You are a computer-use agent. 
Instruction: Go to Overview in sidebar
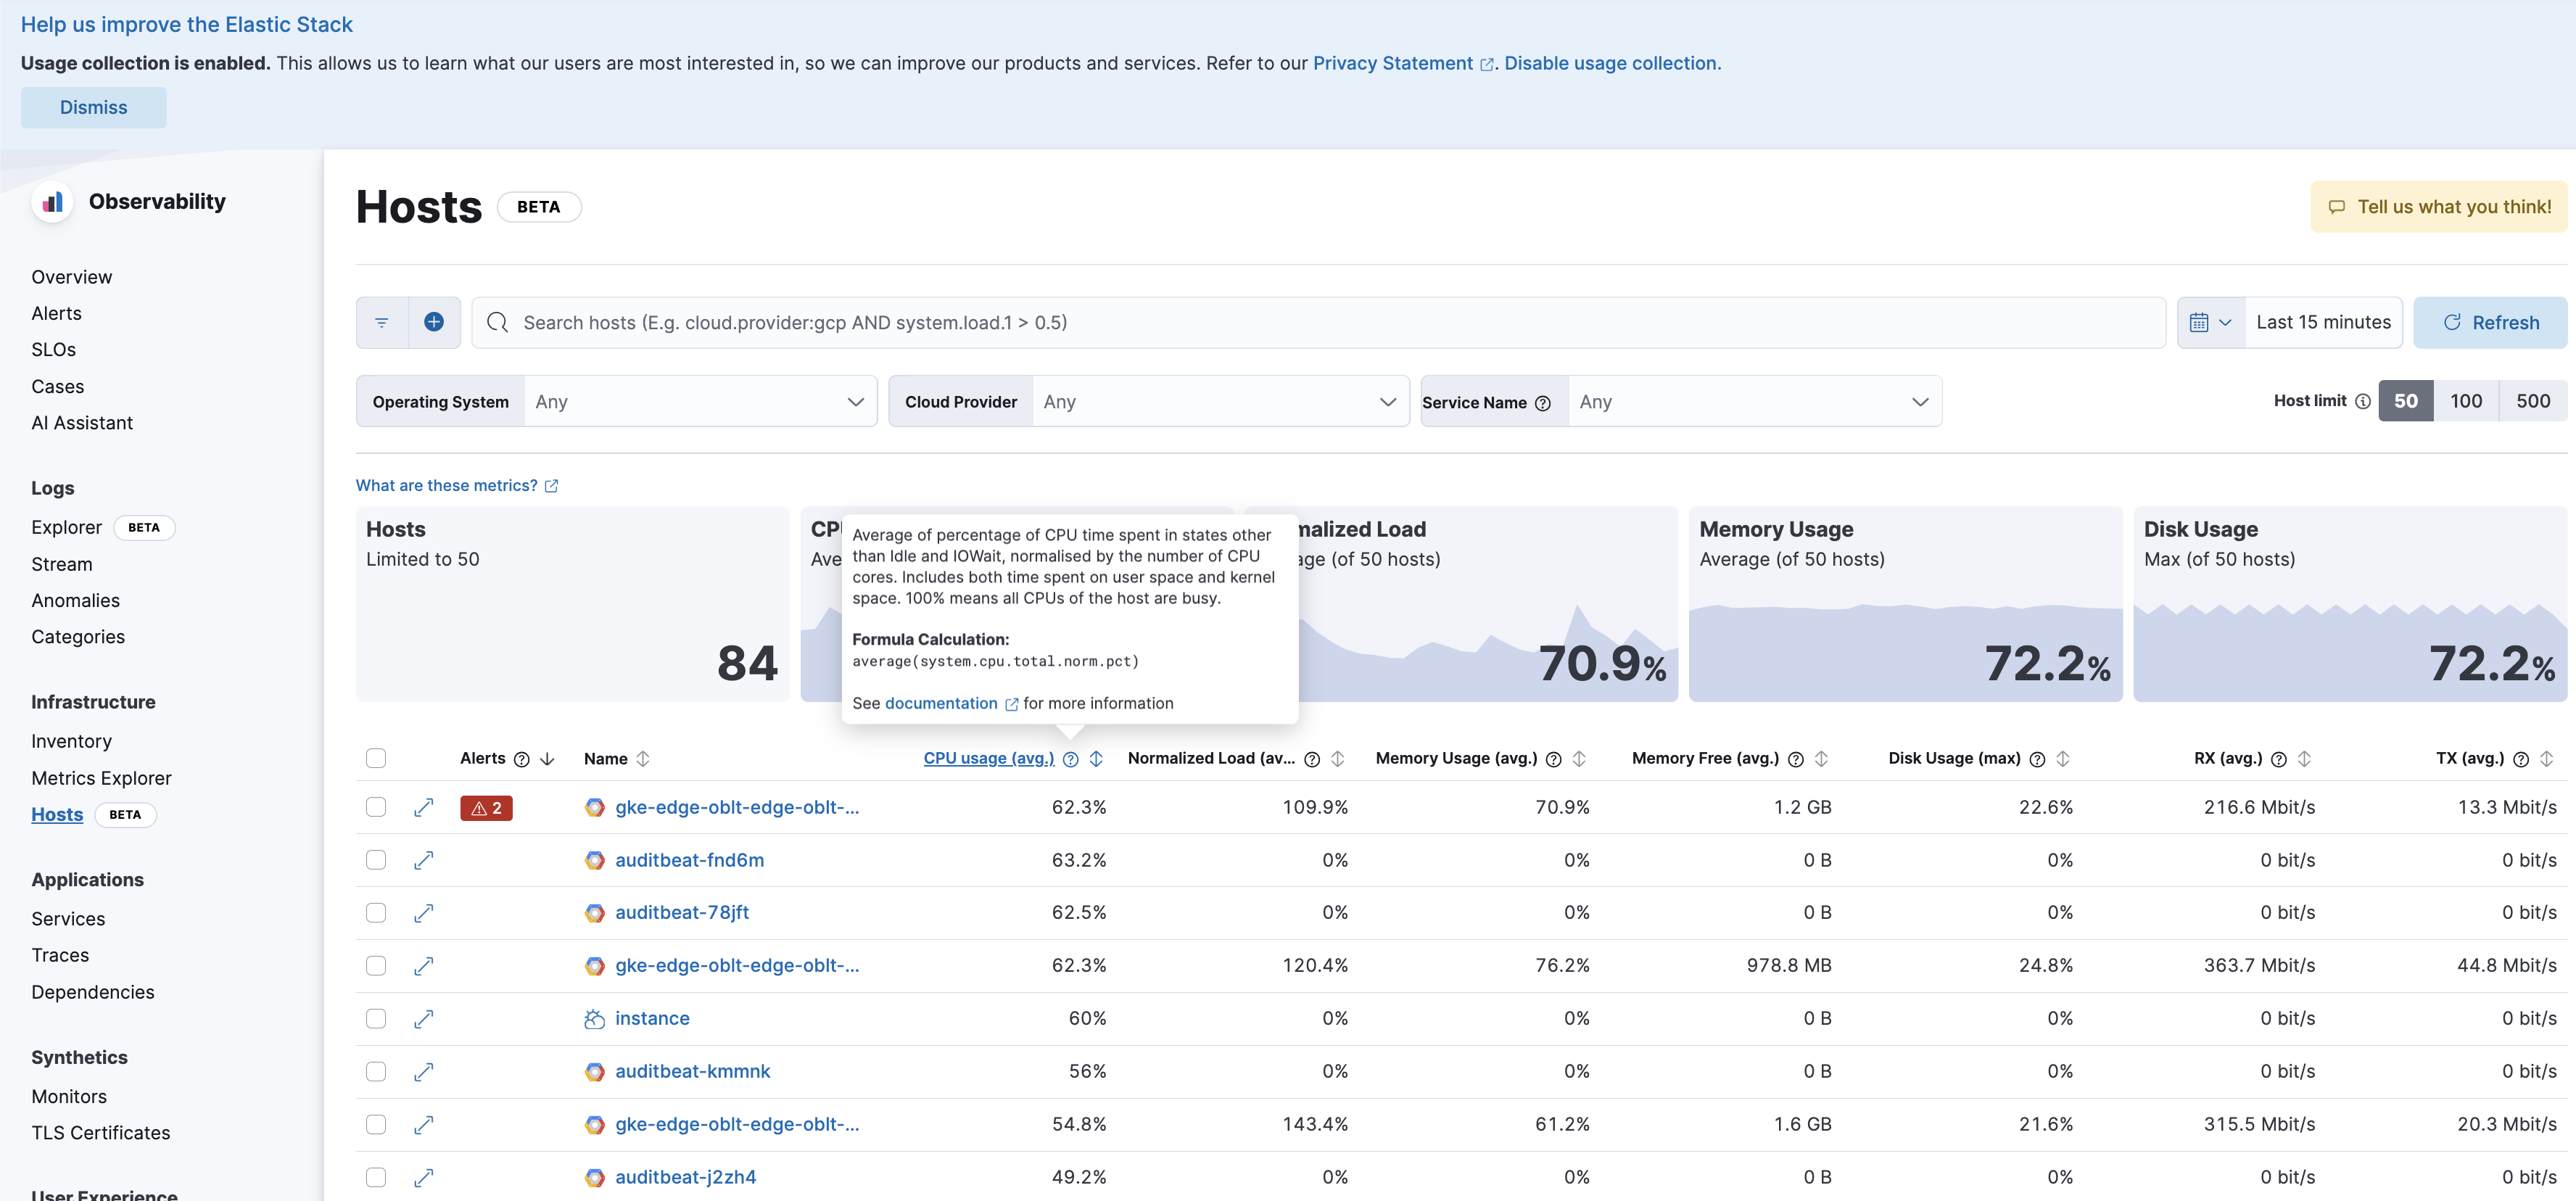point(72,277)
